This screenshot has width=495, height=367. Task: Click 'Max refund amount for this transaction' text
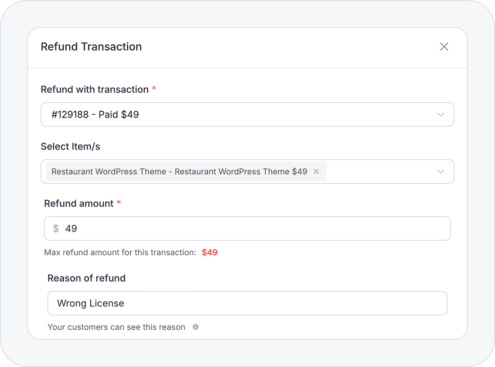(x=120, y=252)
